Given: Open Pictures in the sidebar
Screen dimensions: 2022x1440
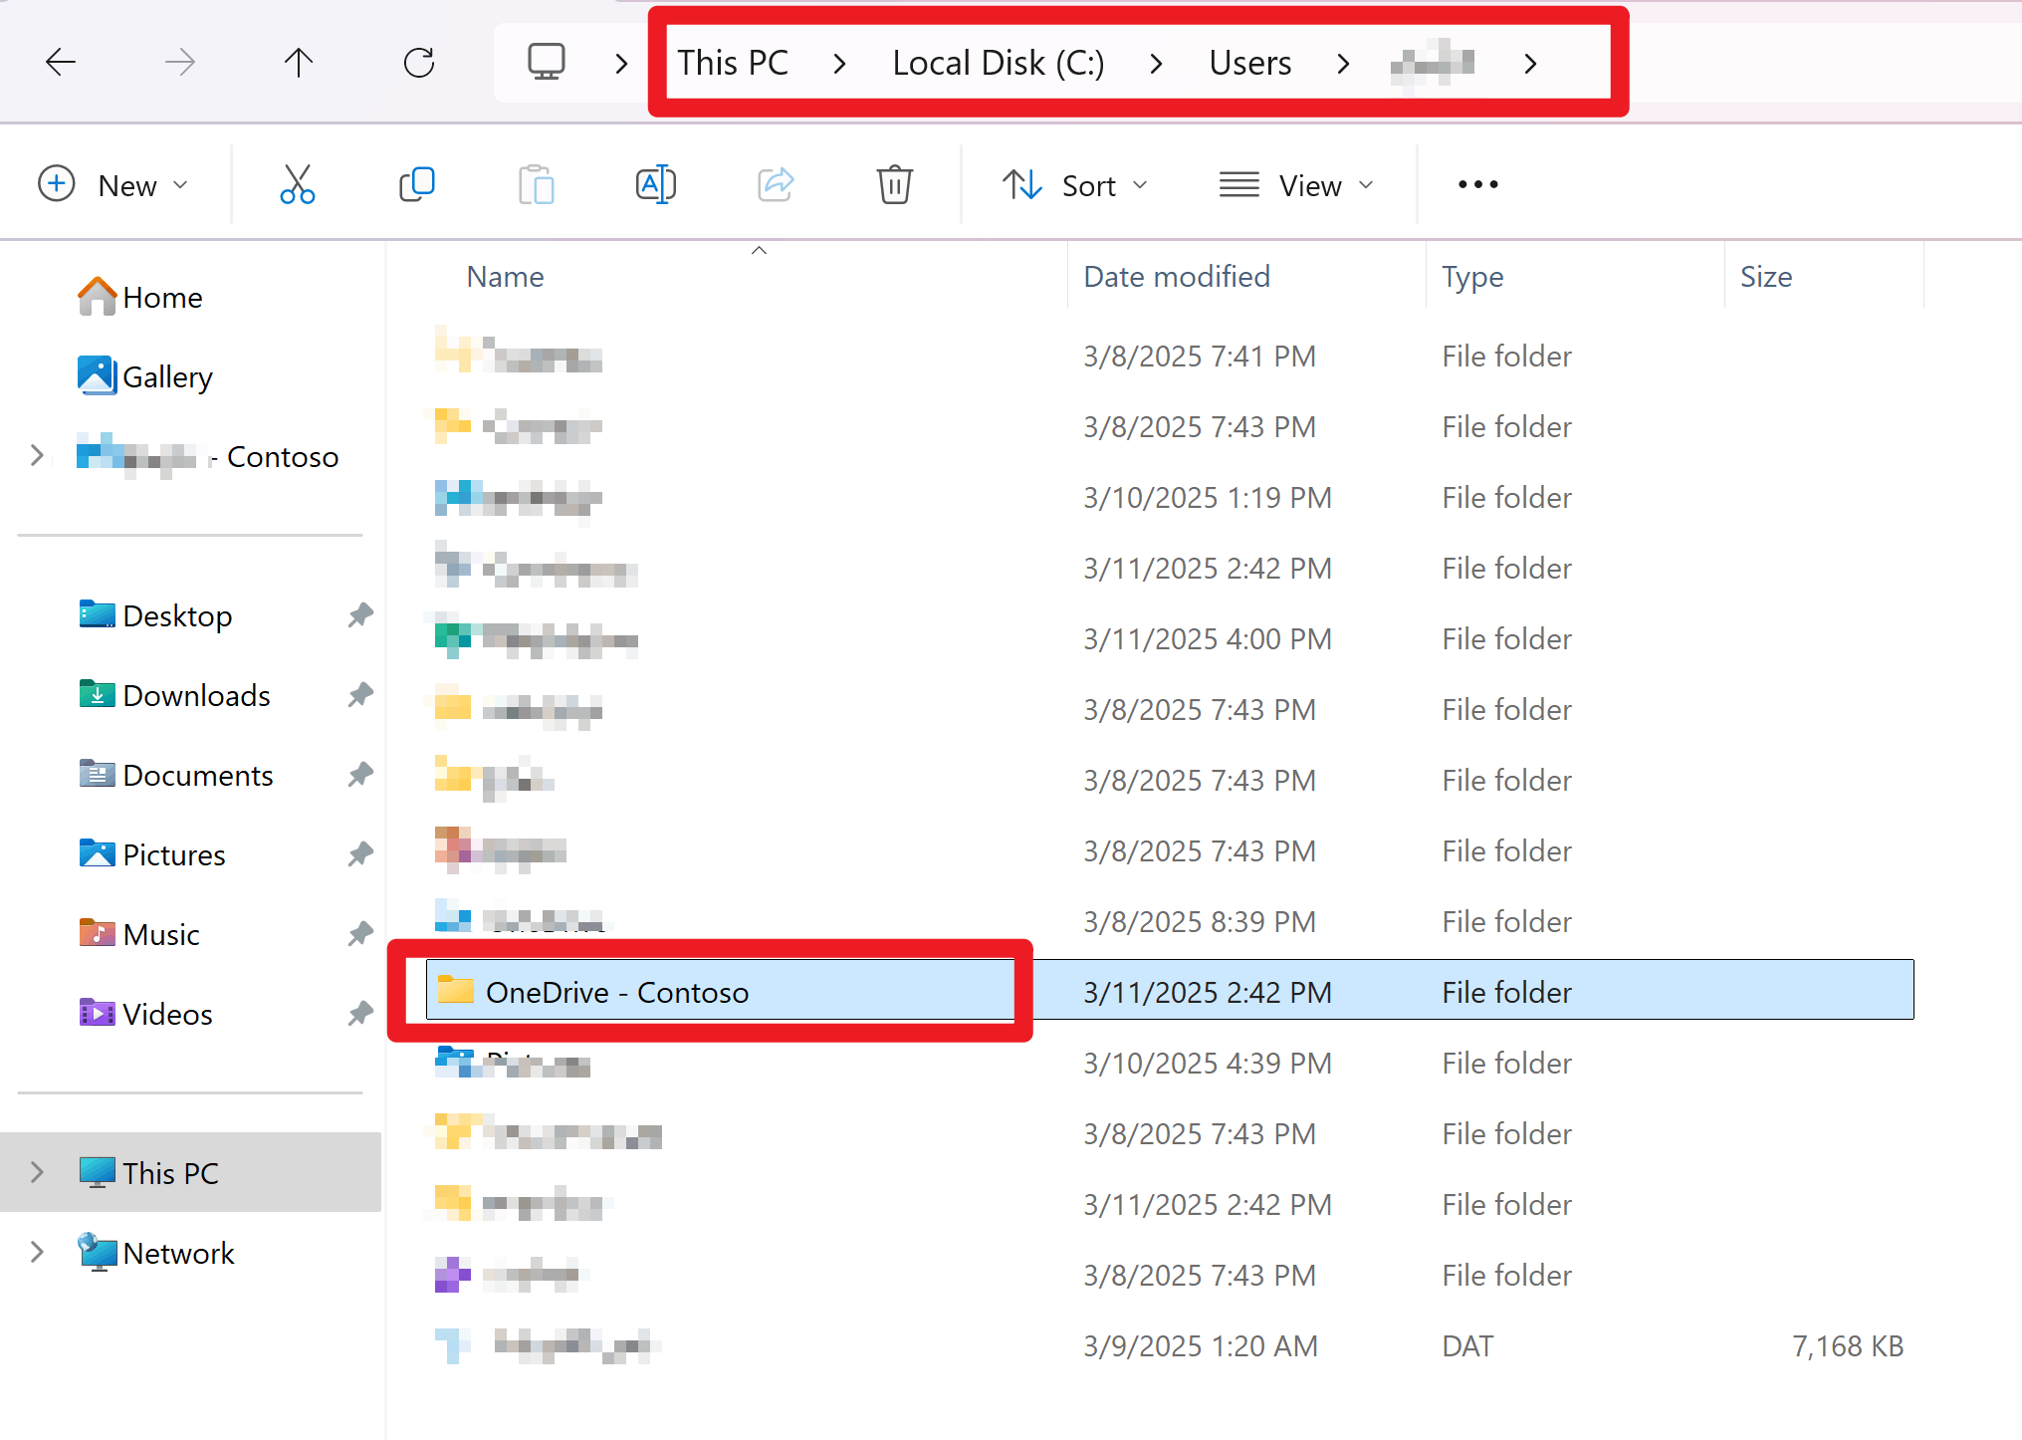Looking at the screenshot, I should click(152, 854).
